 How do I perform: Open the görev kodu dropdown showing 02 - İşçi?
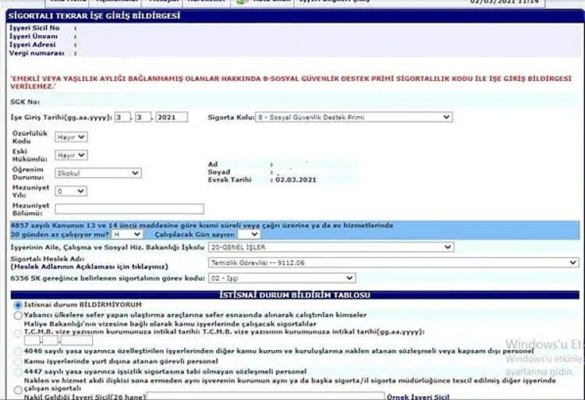pyautogui.click(x=282, y=278)
